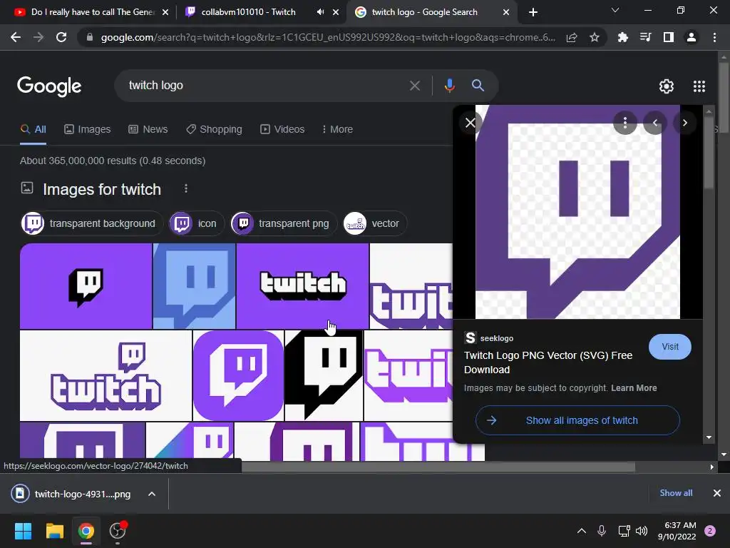Switch to the Shopping tab
Viewport: 730px width, 548px height.
(x=214, y=130)
